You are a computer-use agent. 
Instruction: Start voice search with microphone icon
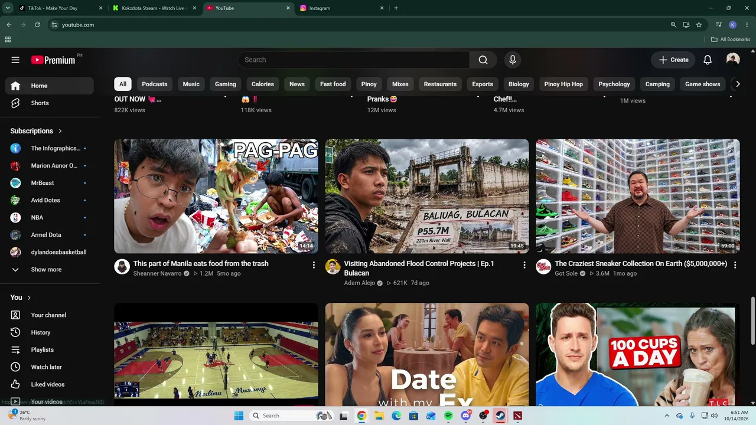tap(513, 60)
